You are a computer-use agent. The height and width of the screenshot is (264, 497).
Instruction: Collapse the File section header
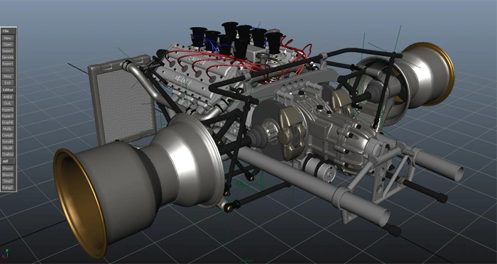click(x=9, y=31)
